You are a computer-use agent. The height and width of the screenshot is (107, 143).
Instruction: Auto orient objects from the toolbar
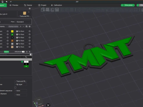[52, 10]
